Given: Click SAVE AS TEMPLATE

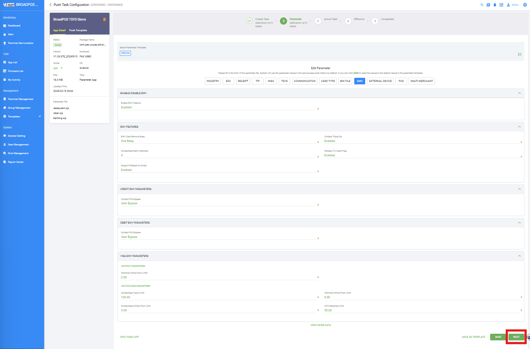Looking at the screenshot, I should point(473,337).
